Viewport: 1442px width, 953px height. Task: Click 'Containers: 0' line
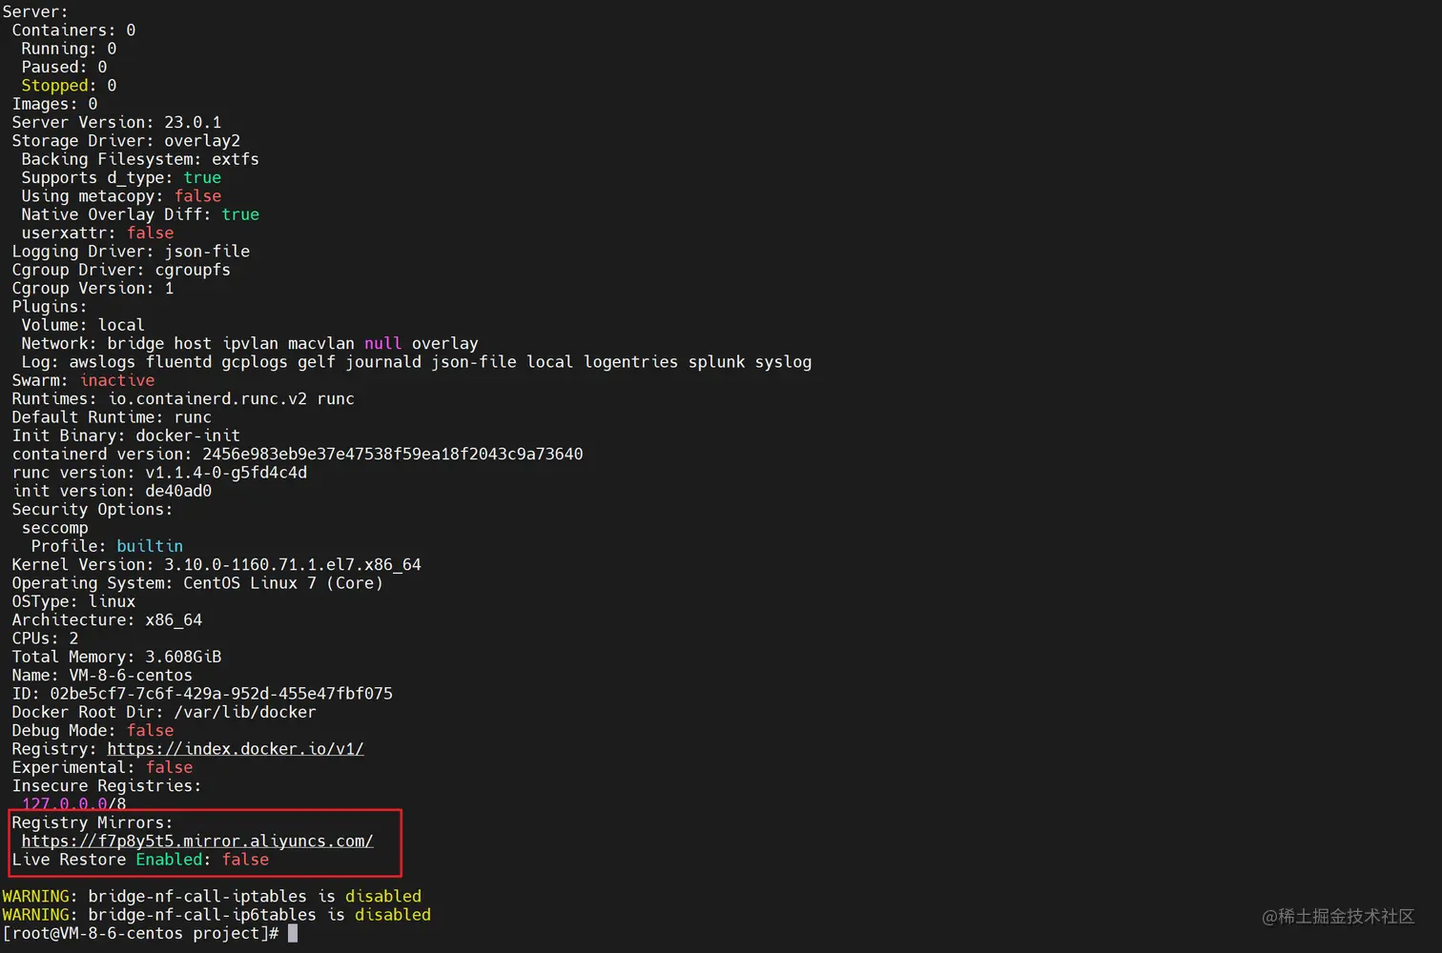click(73, 30)
